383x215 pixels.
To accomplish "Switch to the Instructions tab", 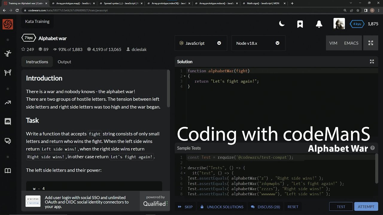I will click(x=37, y=62).
